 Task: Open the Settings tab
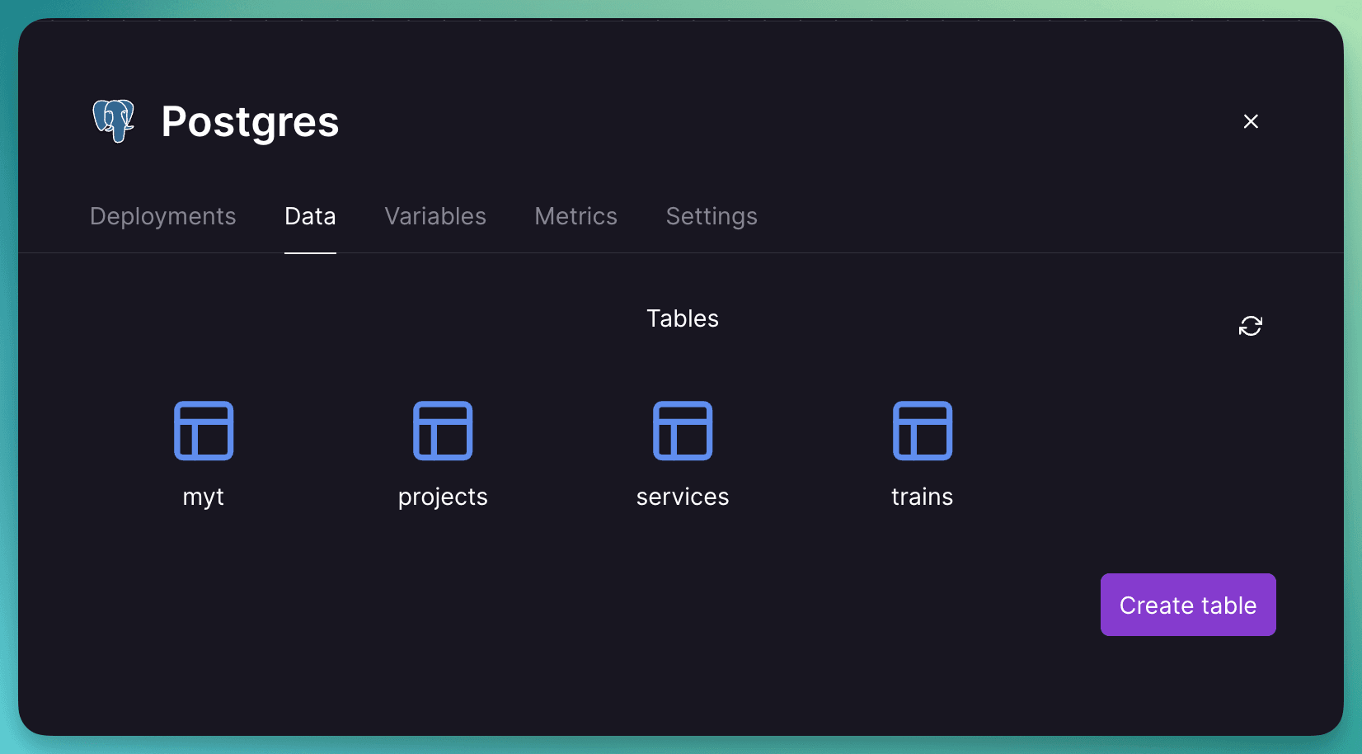coord(712,216)
